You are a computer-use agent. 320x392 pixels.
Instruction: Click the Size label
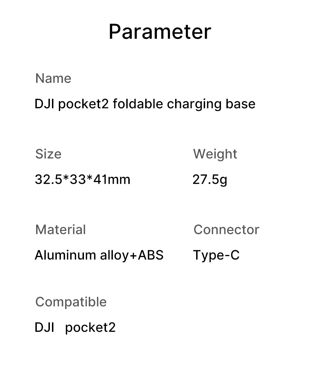click(x=48, y=154)
